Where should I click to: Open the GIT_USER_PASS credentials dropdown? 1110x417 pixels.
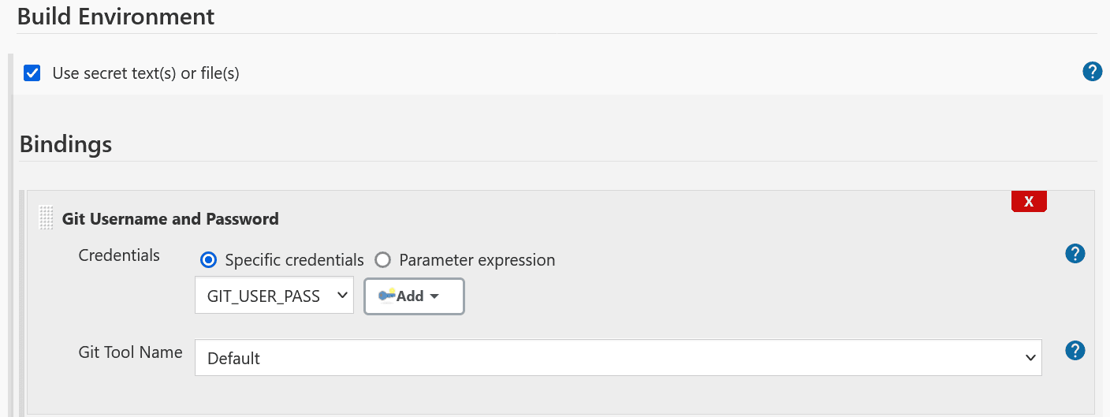pos(274,296)
